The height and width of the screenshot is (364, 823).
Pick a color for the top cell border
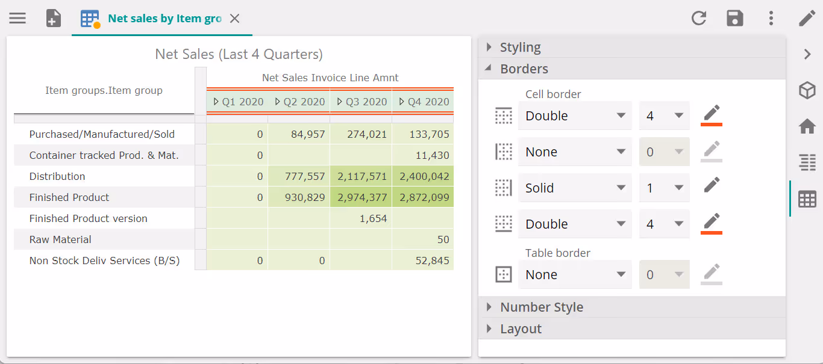click(x=711, y=115)
